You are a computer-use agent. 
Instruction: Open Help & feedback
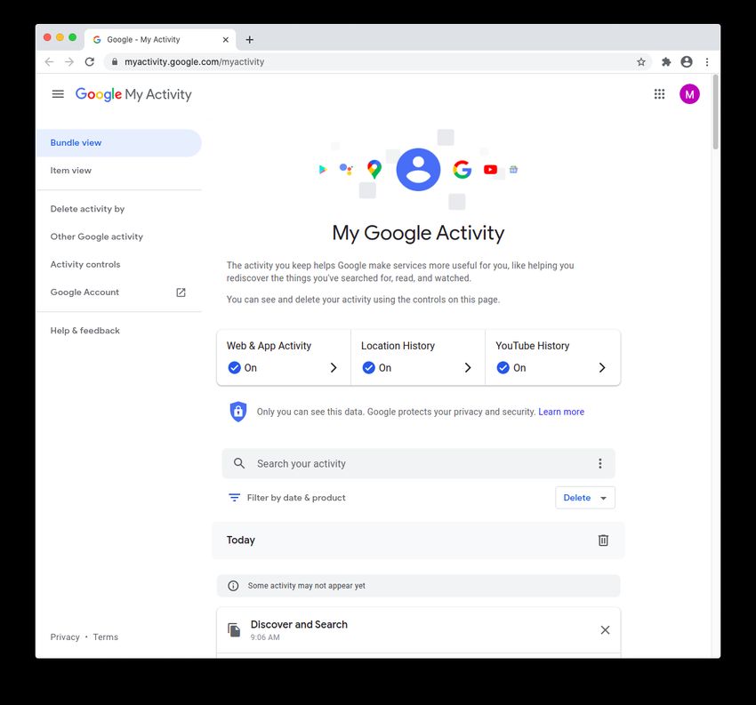(84, 331)
